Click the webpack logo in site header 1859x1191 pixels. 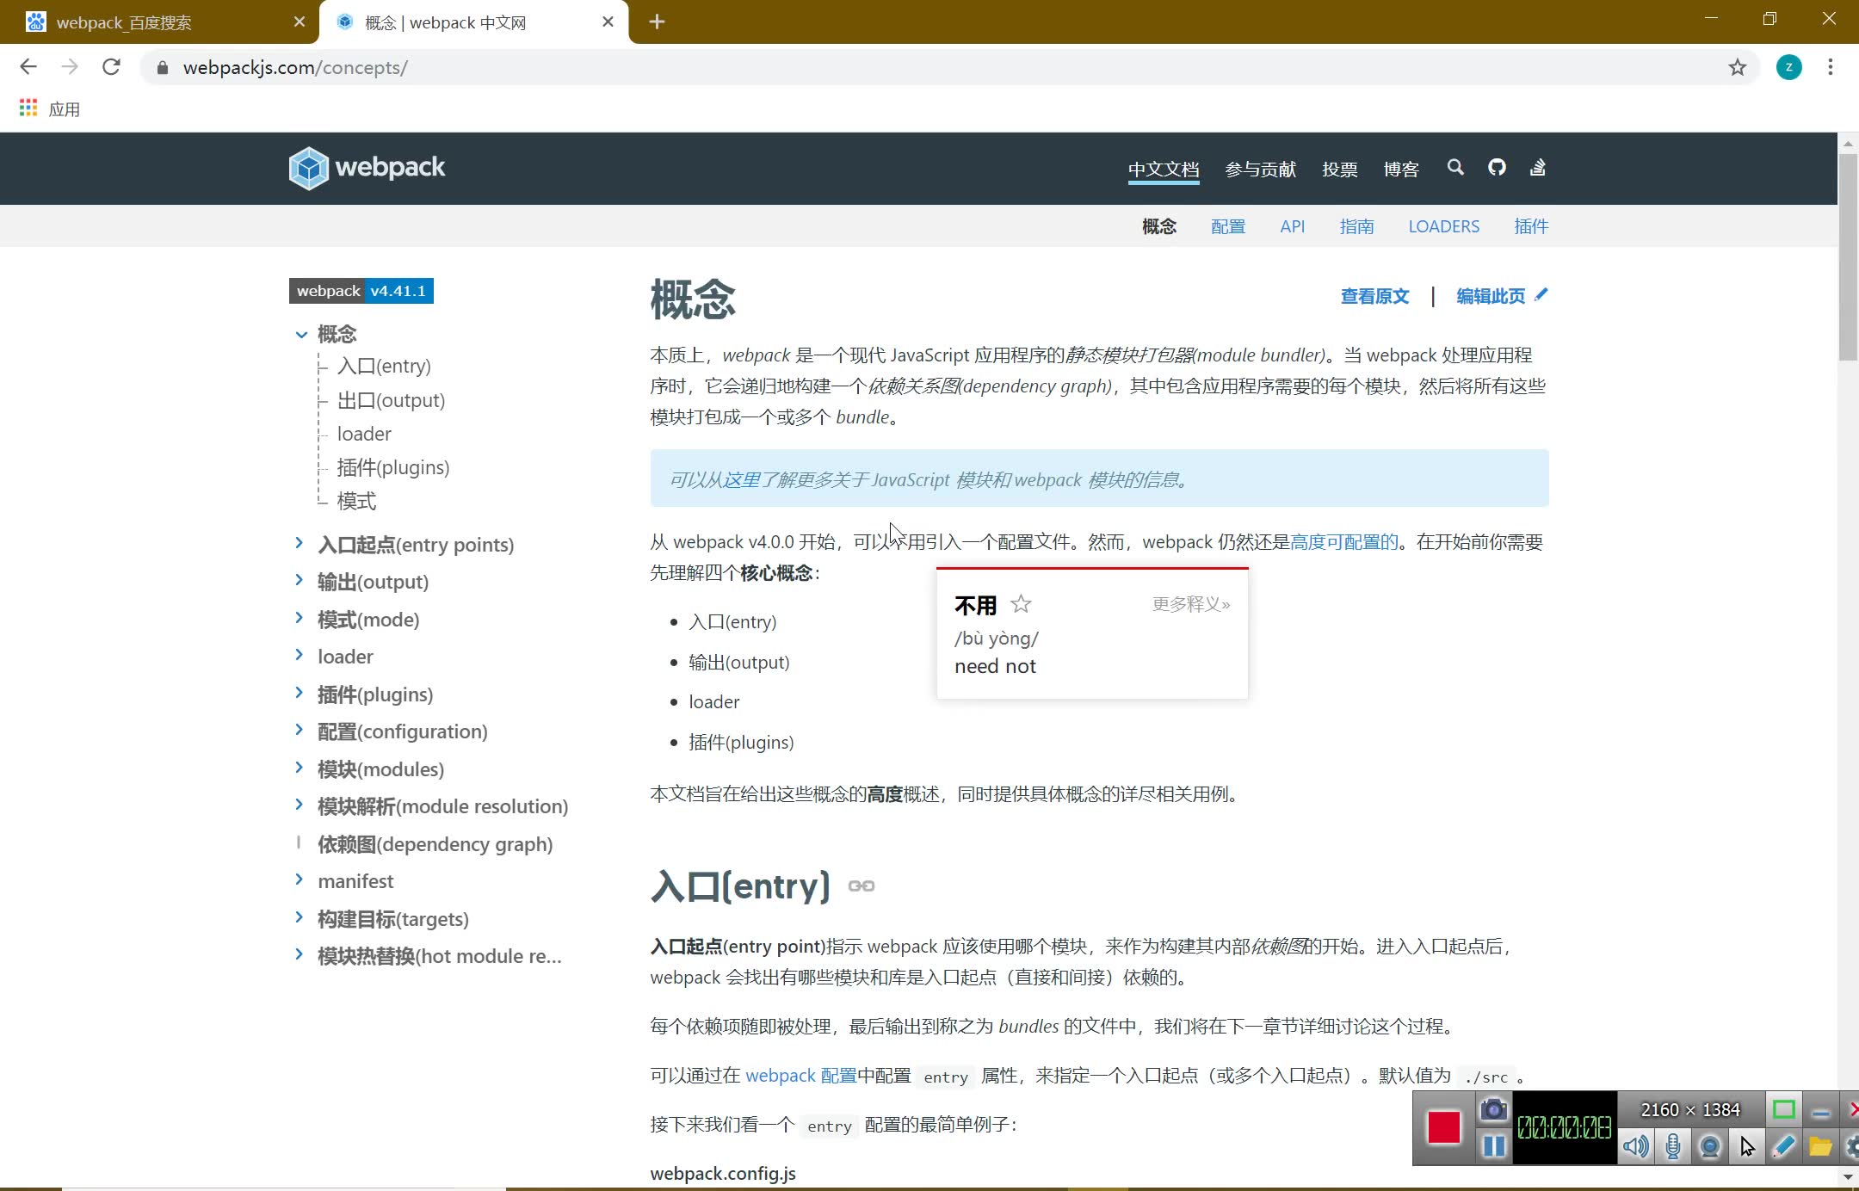click(367, 168)
